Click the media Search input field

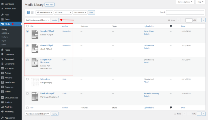click(185, 12)
